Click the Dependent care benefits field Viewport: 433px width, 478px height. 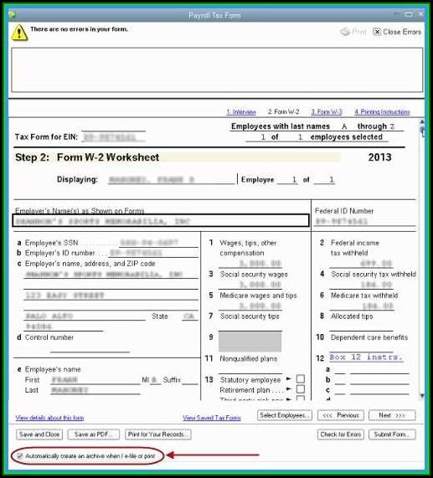click(361, 347)
